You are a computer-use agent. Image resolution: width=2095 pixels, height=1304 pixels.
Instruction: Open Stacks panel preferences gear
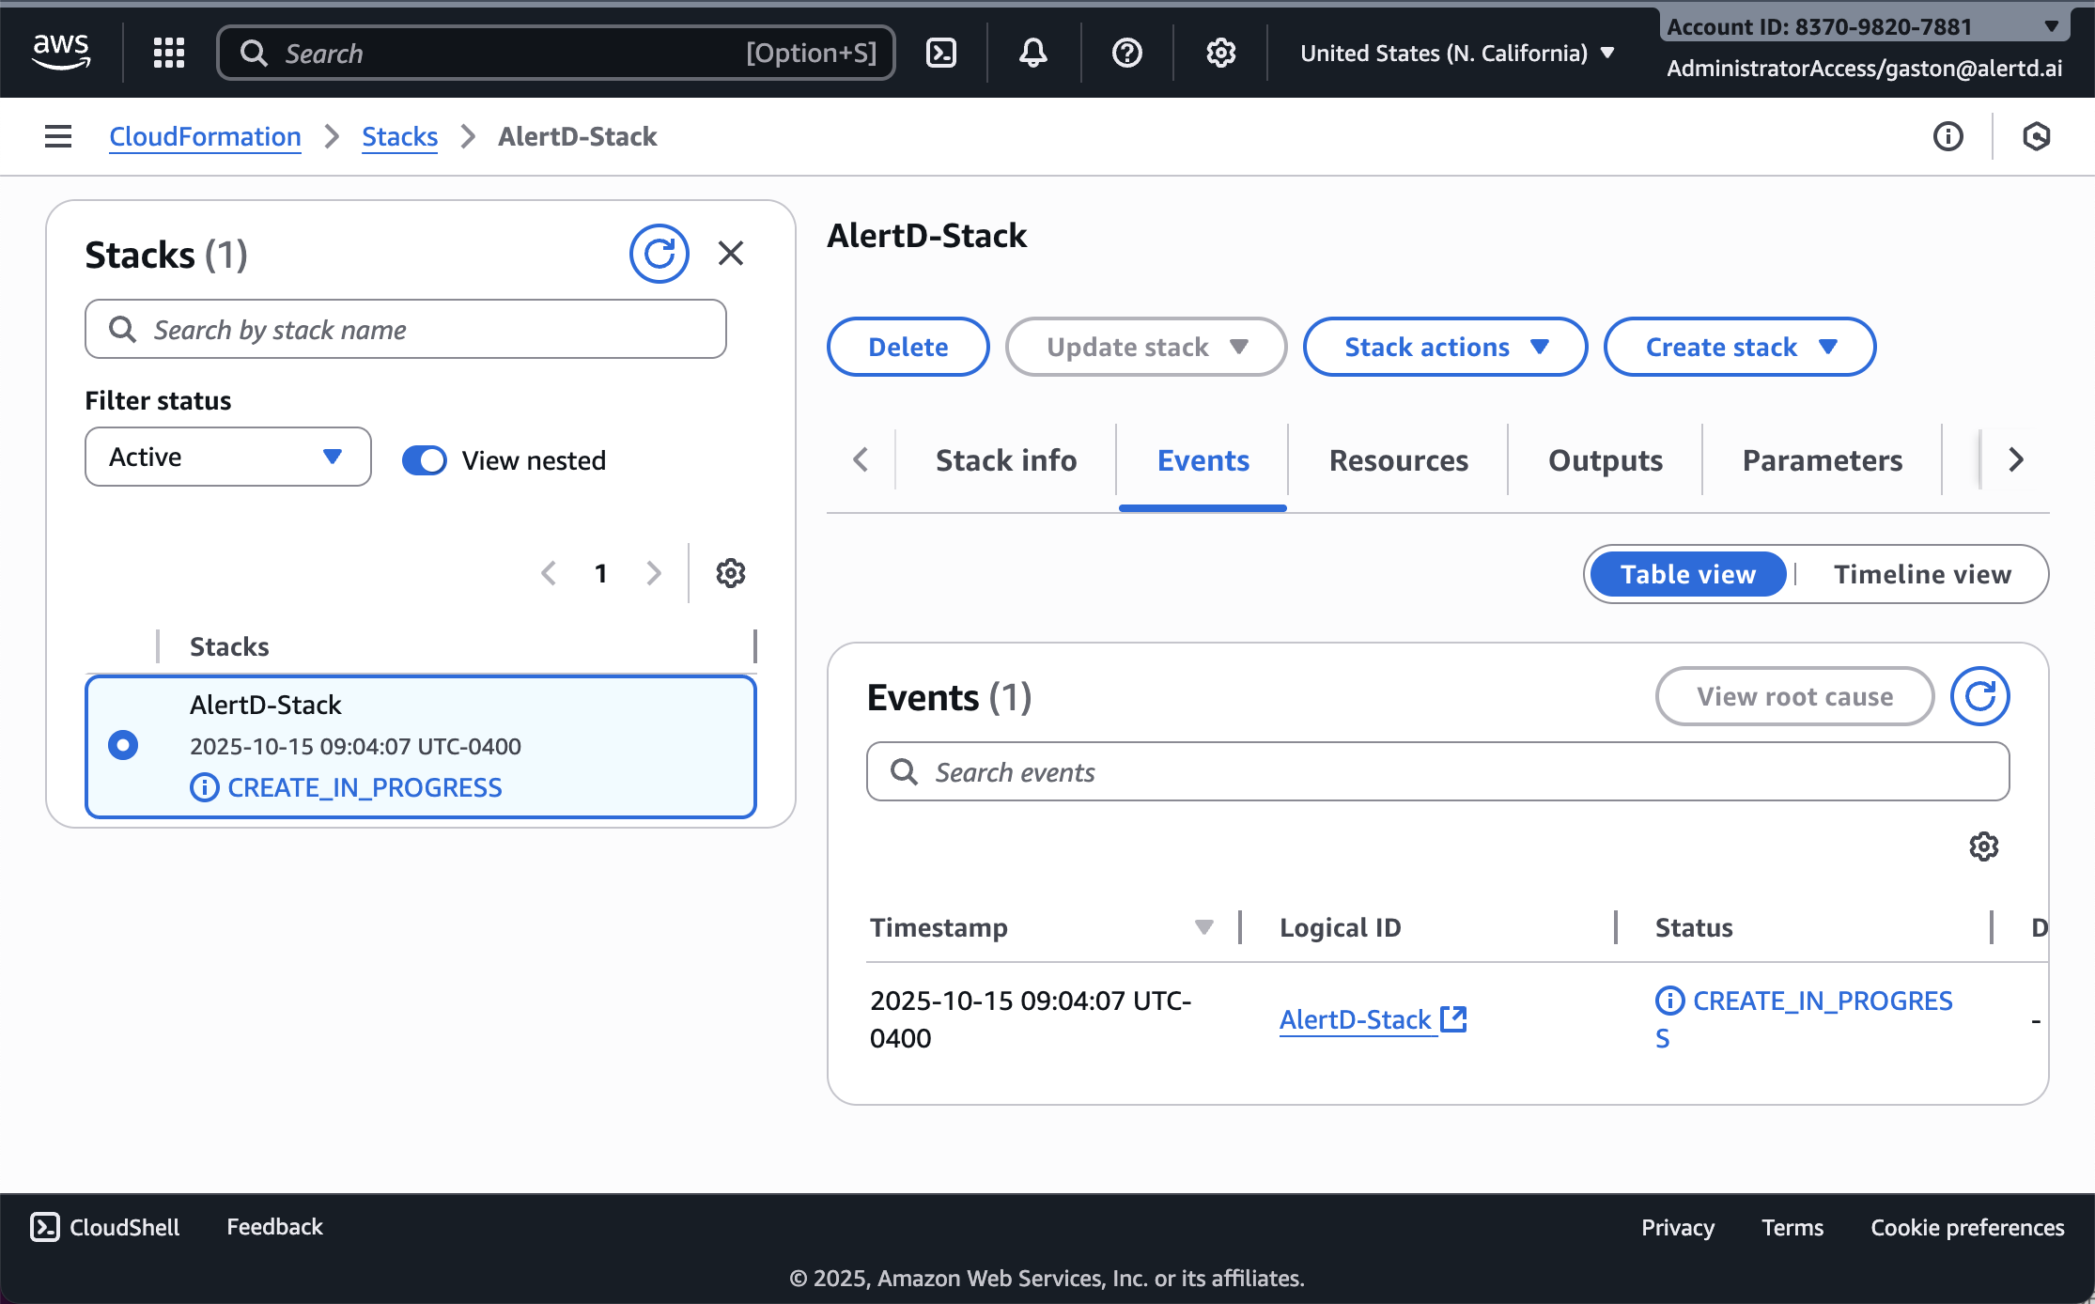coord(730,573)
